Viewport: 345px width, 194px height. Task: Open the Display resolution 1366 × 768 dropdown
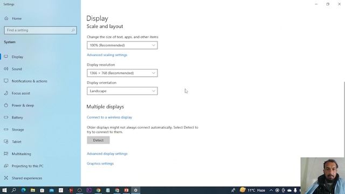tap(122, 73)
